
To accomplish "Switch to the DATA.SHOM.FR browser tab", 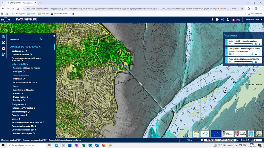I will click(x=22, y=3).
